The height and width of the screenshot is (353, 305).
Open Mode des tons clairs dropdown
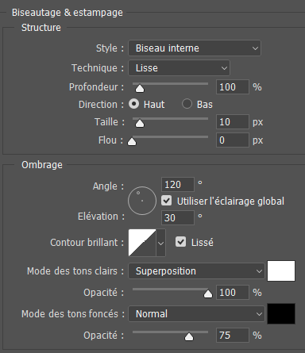196,271
